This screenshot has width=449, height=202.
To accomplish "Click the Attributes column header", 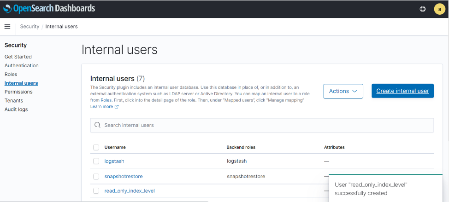I will pyautogui.click(x=334, y=147).
